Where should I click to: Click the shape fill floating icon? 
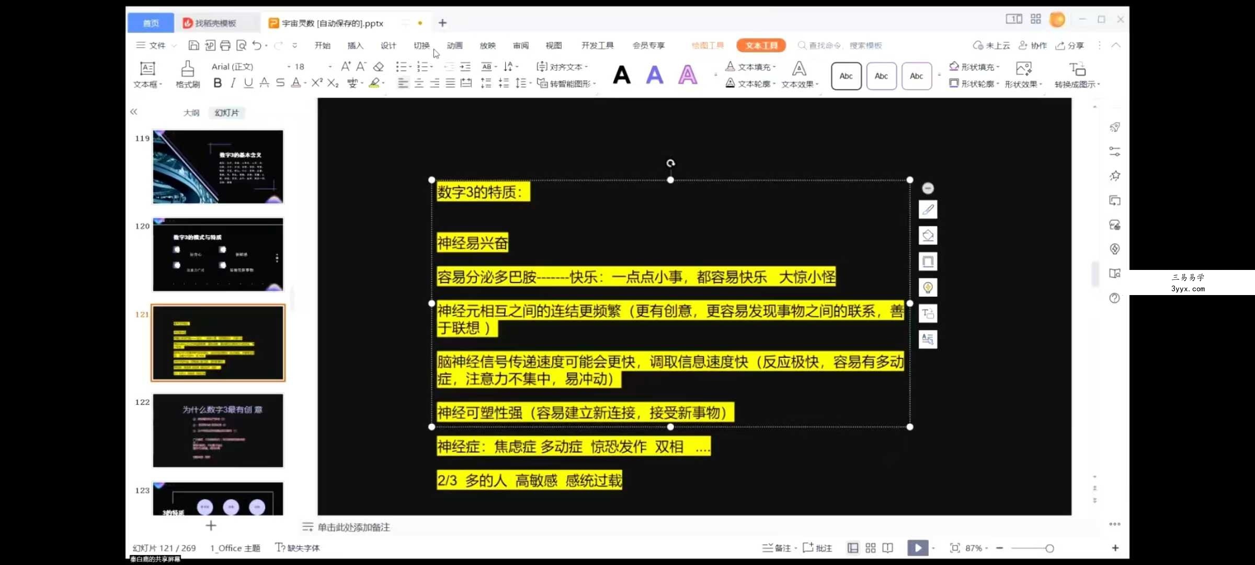tap(928, 235)
